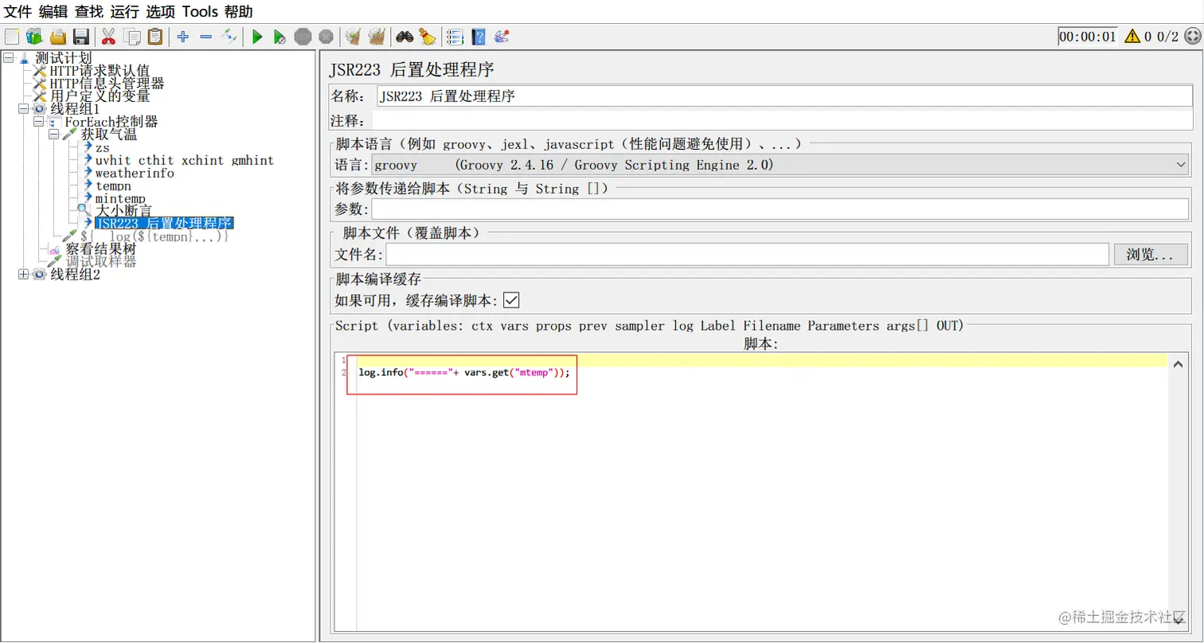Cut the selected element using scissors icon
The width and height of the screenshot is (1204, 643).
pyautogui.click(x=107, y=36)
